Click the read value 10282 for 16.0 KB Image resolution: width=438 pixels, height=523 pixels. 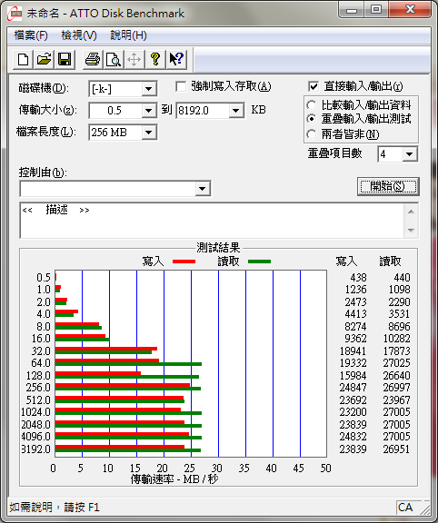(x=396, y=339)
